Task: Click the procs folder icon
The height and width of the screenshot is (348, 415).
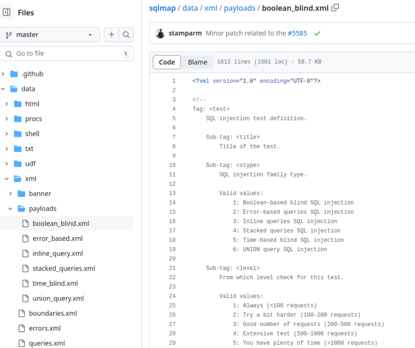Action: click(17, 119)
